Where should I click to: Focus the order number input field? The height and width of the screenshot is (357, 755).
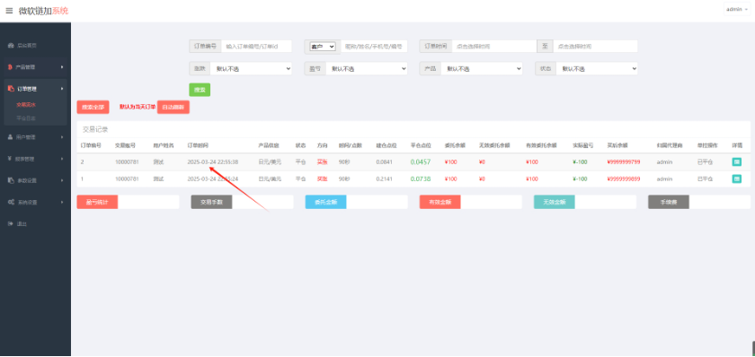(257, 47)
